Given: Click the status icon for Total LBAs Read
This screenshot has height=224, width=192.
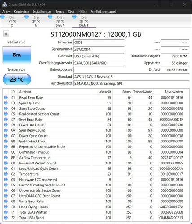Looking at the screenshot, I should 6,218.
